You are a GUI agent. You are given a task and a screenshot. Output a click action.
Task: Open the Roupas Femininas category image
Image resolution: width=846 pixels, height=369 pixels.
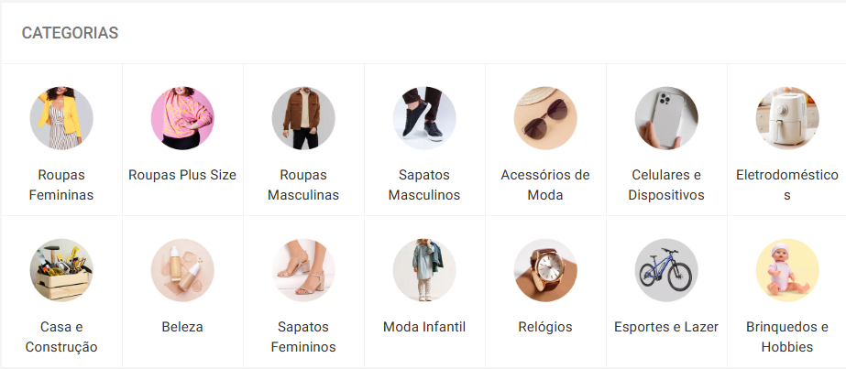61,118
